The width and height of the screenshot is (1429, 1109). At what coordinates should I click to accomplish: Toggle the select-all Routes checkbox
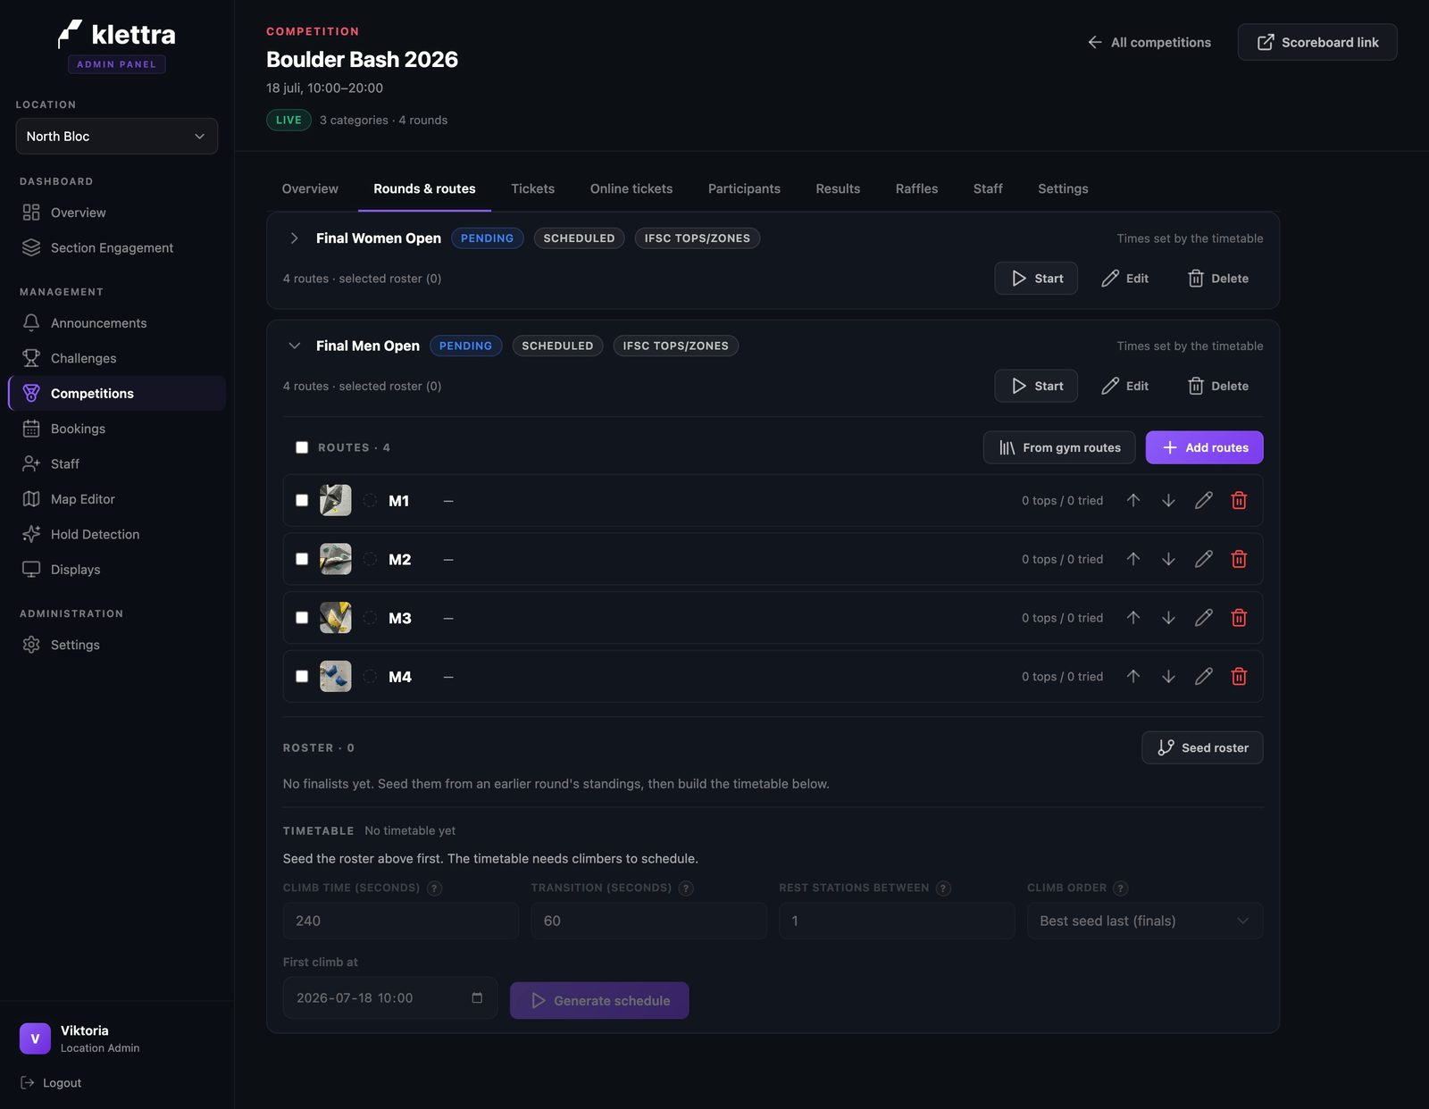click(302, 447)
